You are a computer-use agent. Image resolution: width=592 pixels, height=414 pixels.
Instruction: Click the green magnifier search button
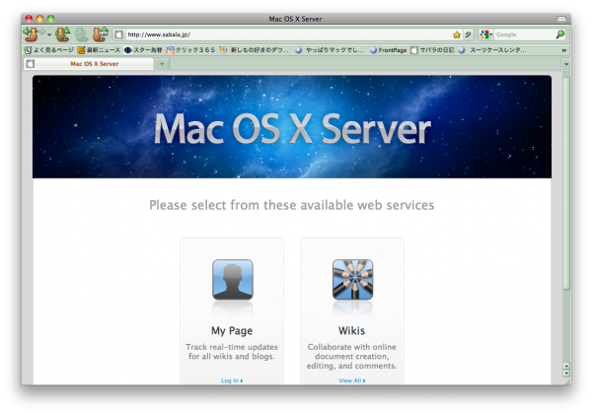[x=560, y=34]
